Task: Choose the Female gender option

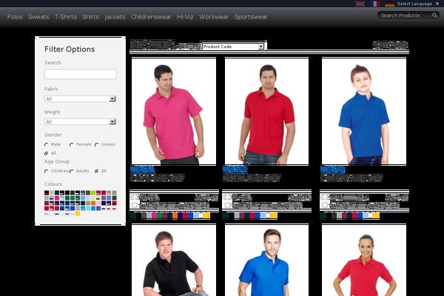Action: click(x=72, y=144)
